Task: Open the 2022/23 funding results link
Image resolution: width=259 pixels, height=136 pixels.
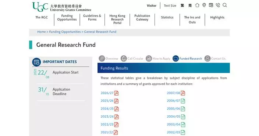Action: pos(107,125)
